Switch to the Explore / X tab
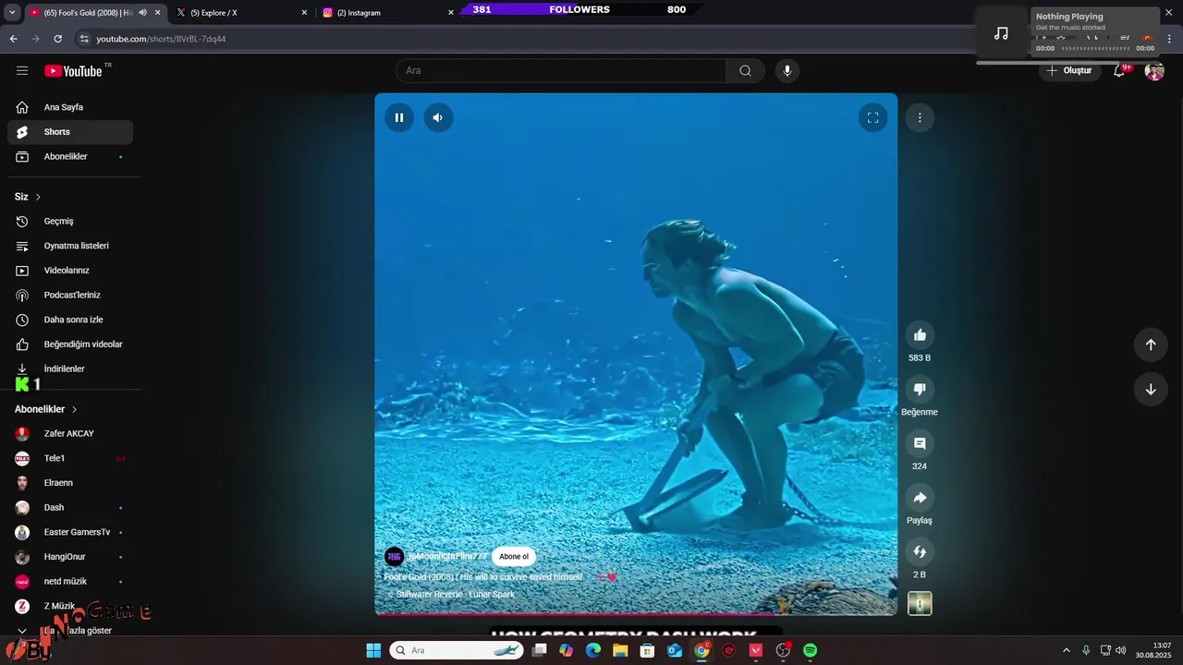1183x665 pixels. [x=240, y=13]
